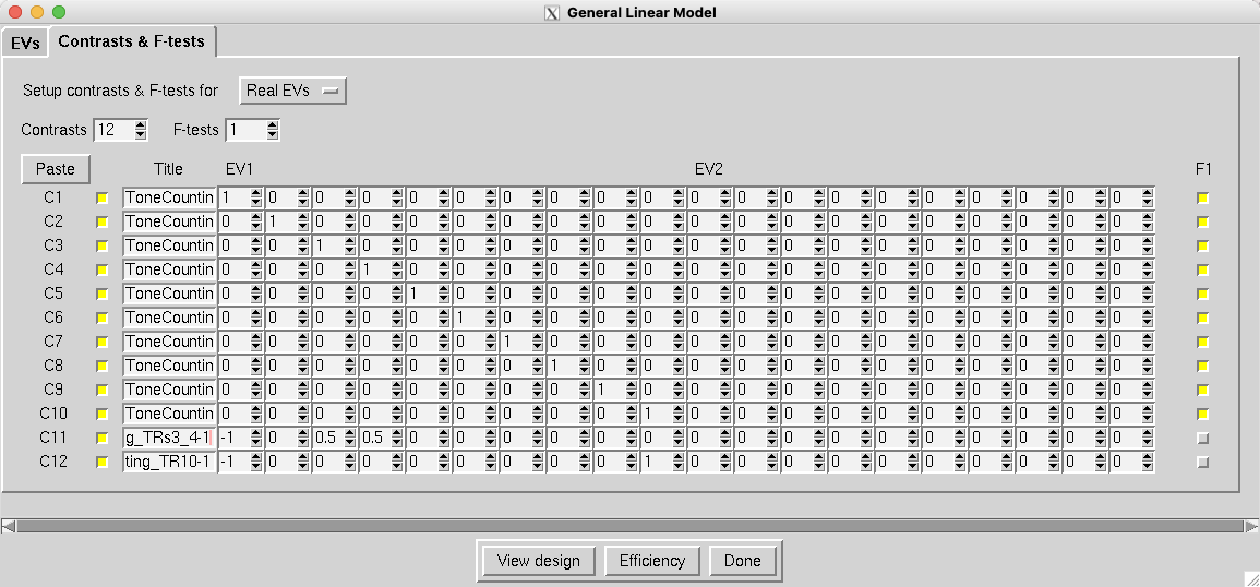This screenshot has height=587, width=1260.
Task: Enable the F1 checkbox for row C11
Action: [x=1203, y=438]
